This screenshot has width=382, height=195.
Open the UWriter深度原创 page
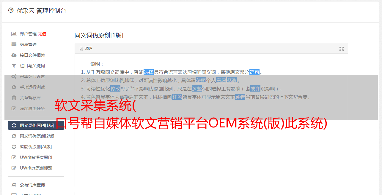[36, 157]
